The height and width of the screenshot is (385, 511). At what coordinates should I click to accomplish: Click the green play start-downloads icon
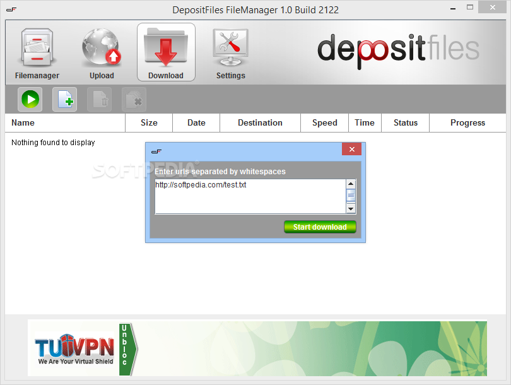click(30, 100)
